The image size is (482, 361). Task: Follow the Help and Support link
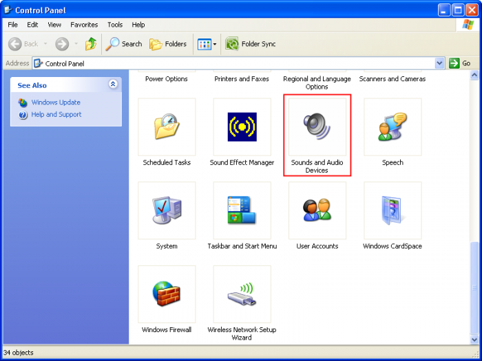(56, 115)
